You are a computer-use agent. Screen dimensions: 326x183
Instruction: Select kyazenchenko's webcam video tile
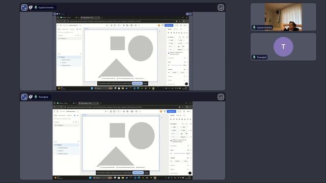(283, 17)
